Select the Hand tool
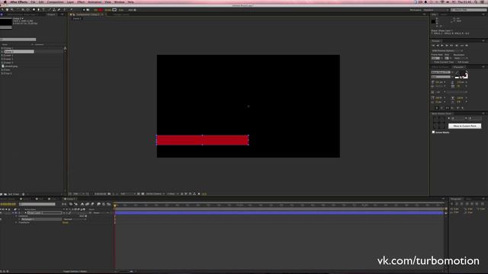The width and height of the screenshot is (488, 274). 7,10
